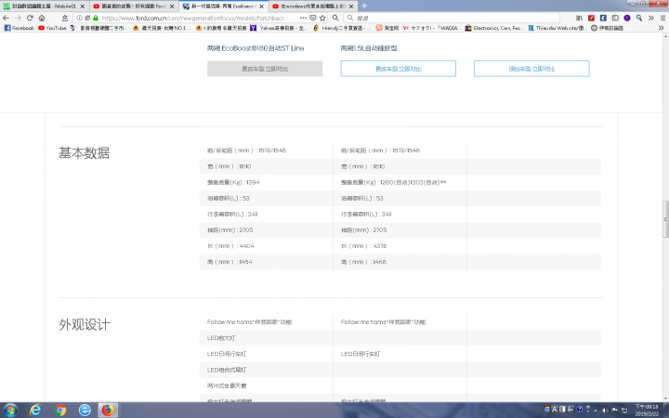
Task: Open the Firefox home page
Action: click(x=42, y=18)
